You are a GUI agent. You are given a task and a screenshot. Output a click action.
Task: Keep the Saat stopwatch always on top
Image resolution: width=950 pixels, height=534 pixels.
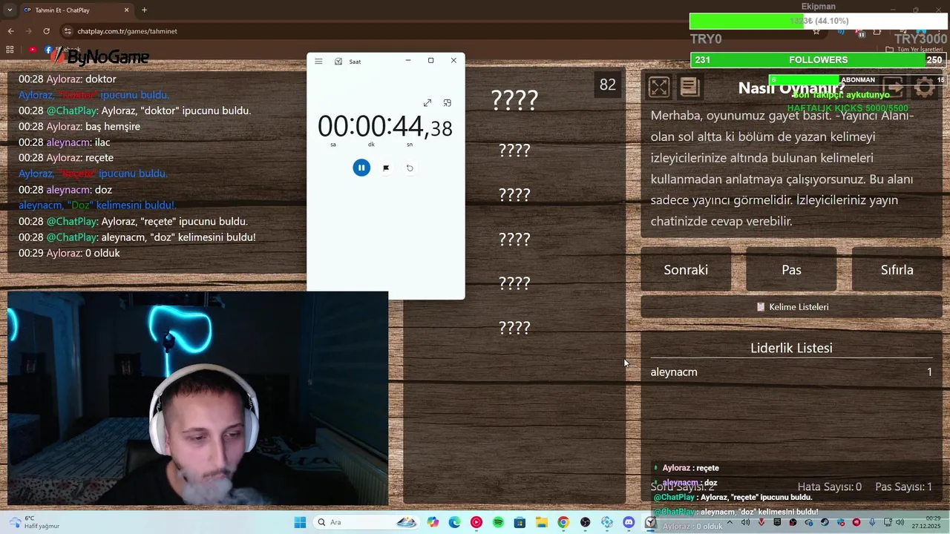(x=447, y=103)
